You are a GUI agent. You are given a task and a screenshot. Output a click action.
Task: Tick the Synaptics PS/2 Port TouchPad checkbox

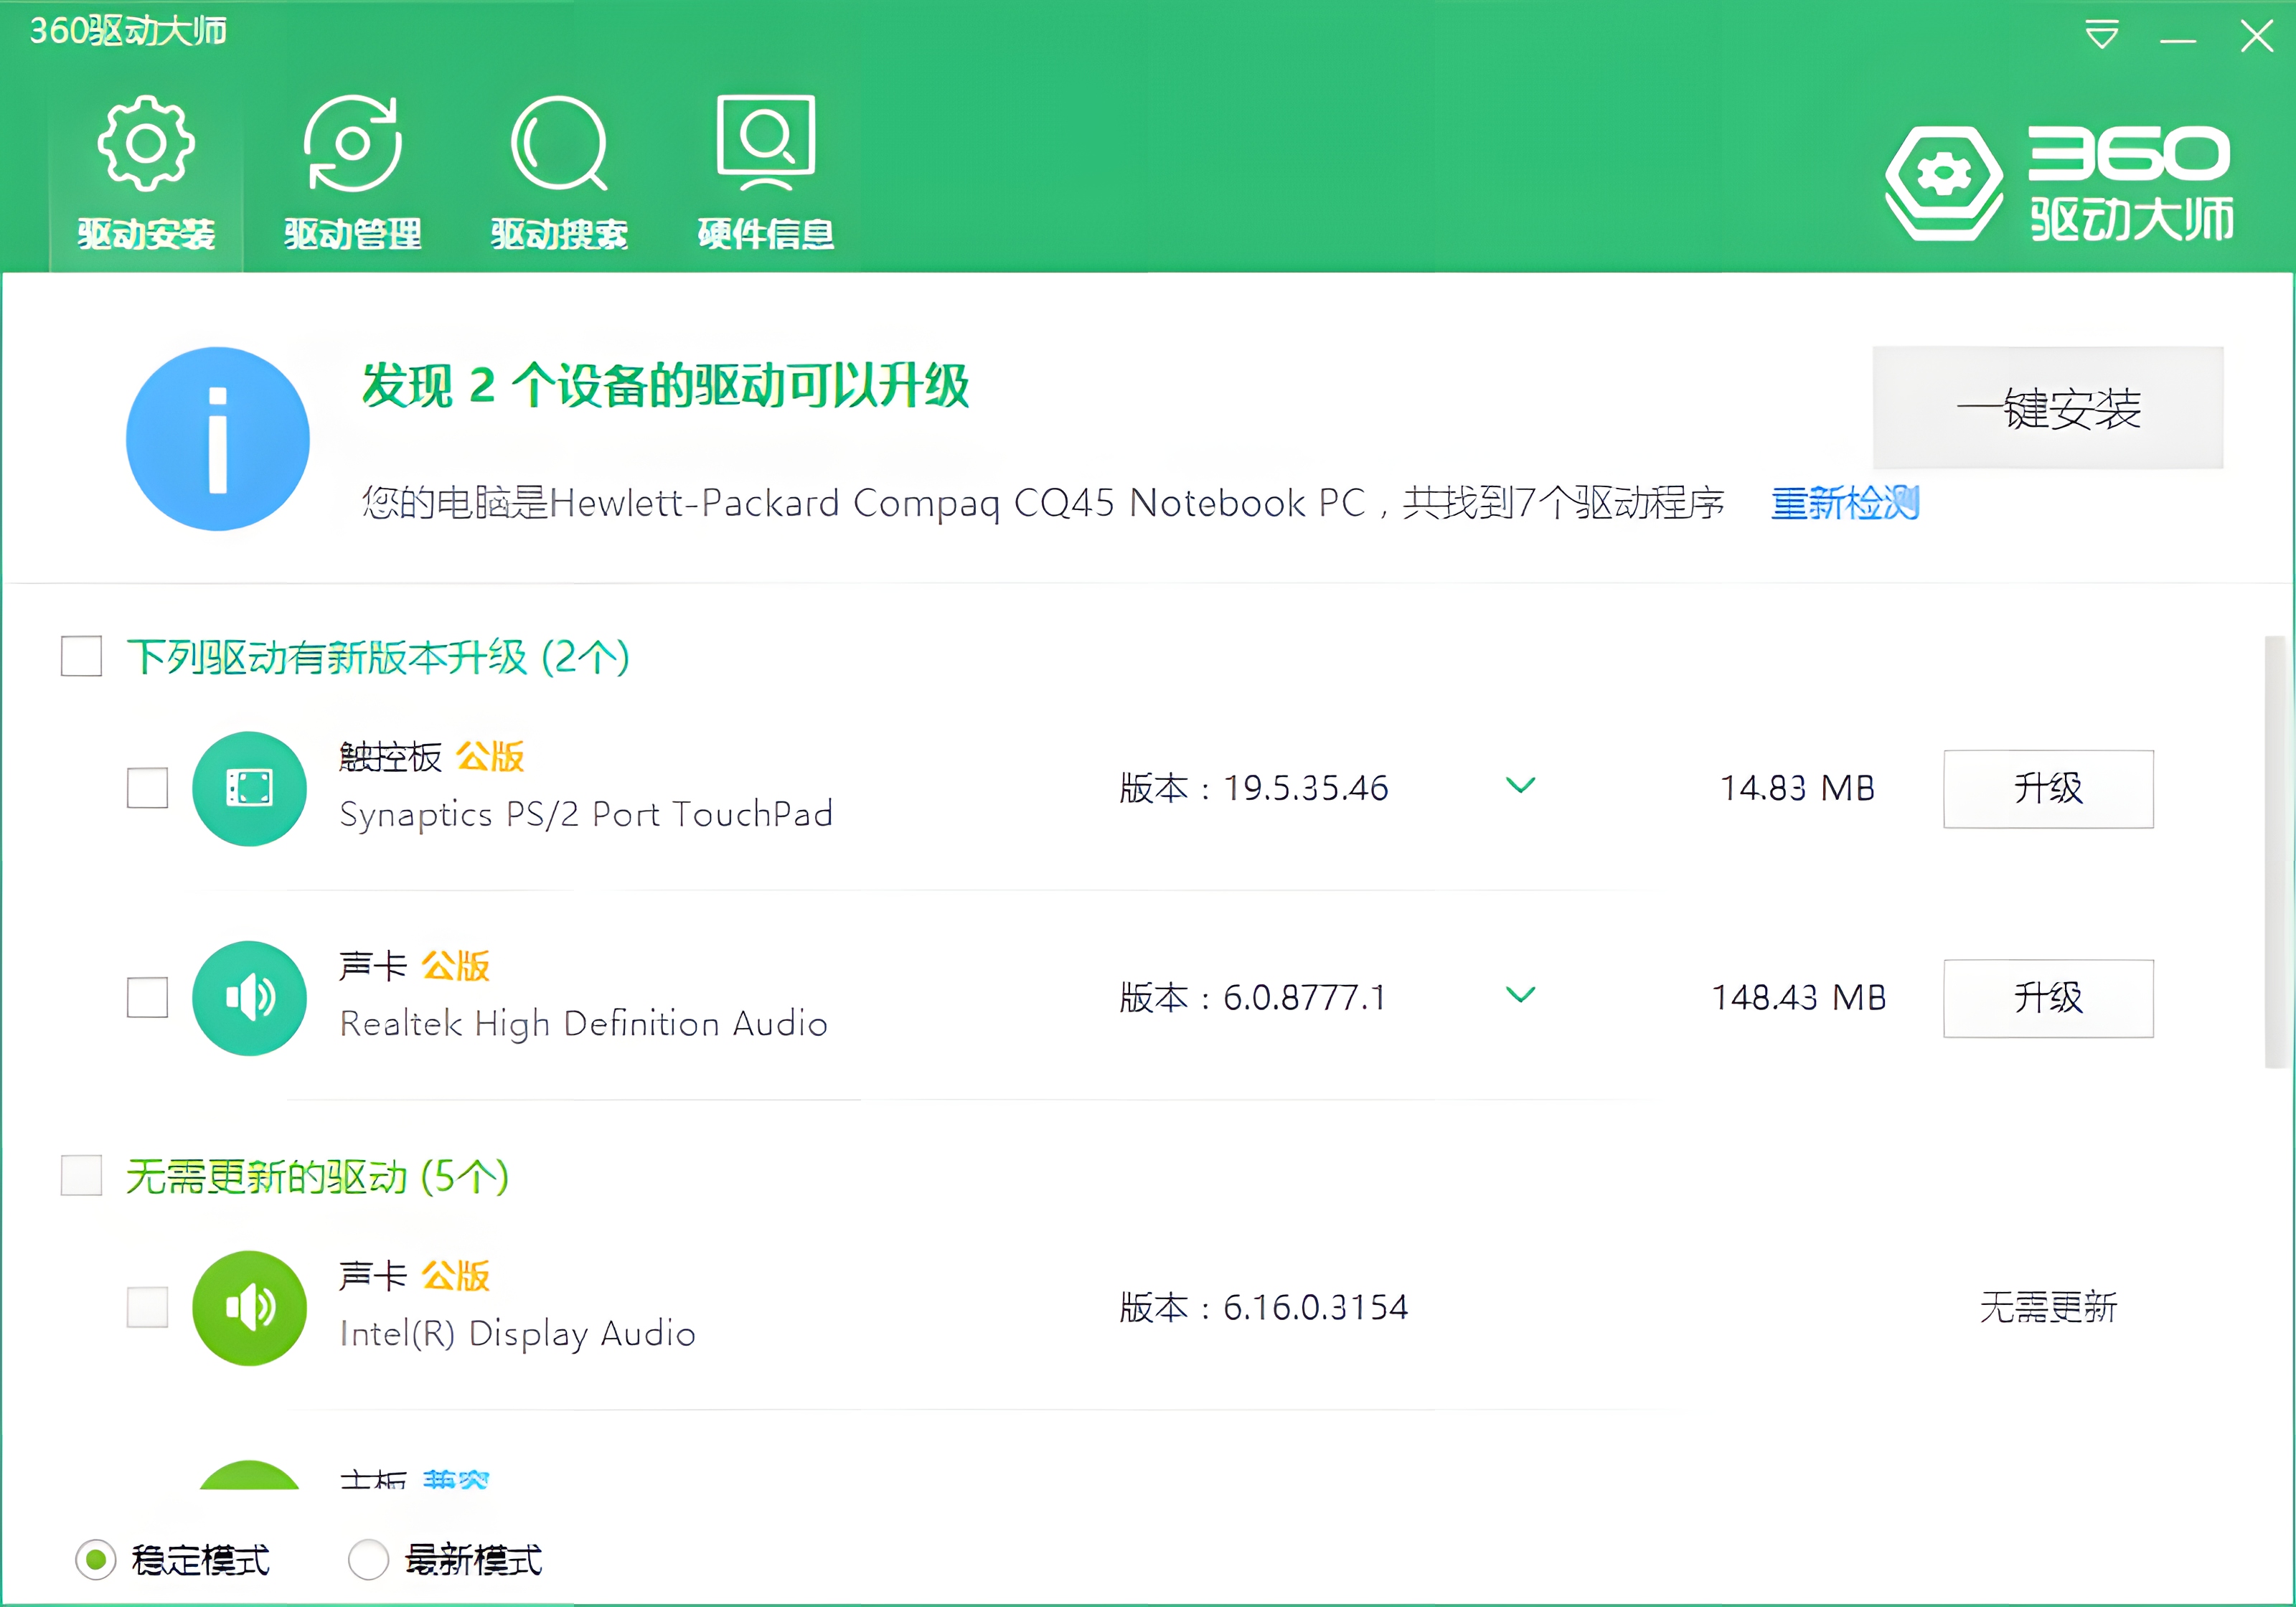tap(147, 788)
